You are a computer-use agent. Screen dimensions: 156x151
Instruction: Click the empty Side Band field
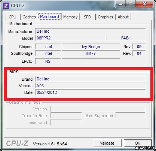66,122
